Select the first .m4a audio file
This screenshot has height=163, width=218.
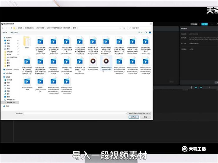93,63
